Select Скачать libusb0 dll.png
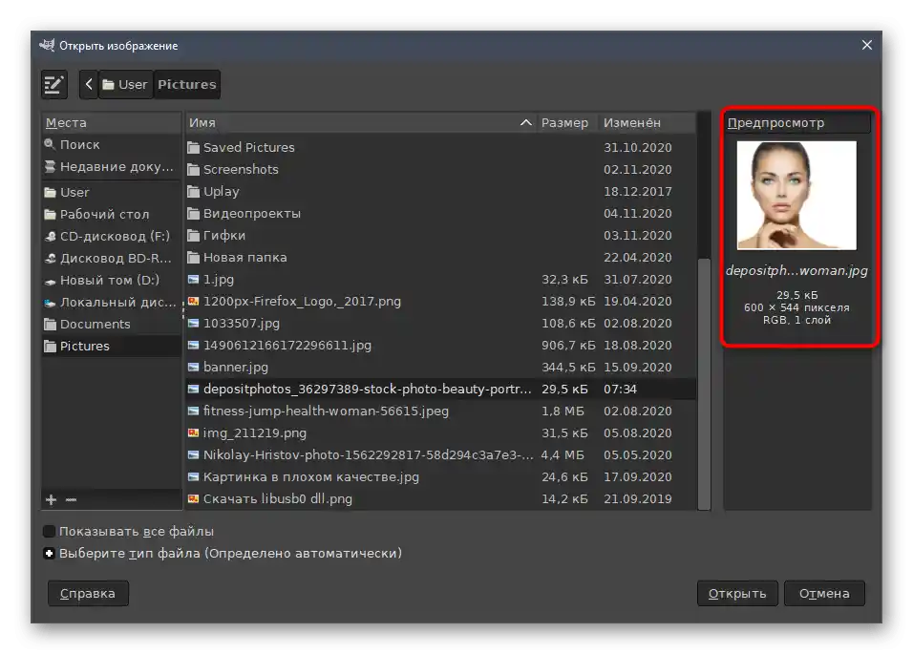Image resolution: width=913 pixels, height=654 pixels. [x=441, y=499]
